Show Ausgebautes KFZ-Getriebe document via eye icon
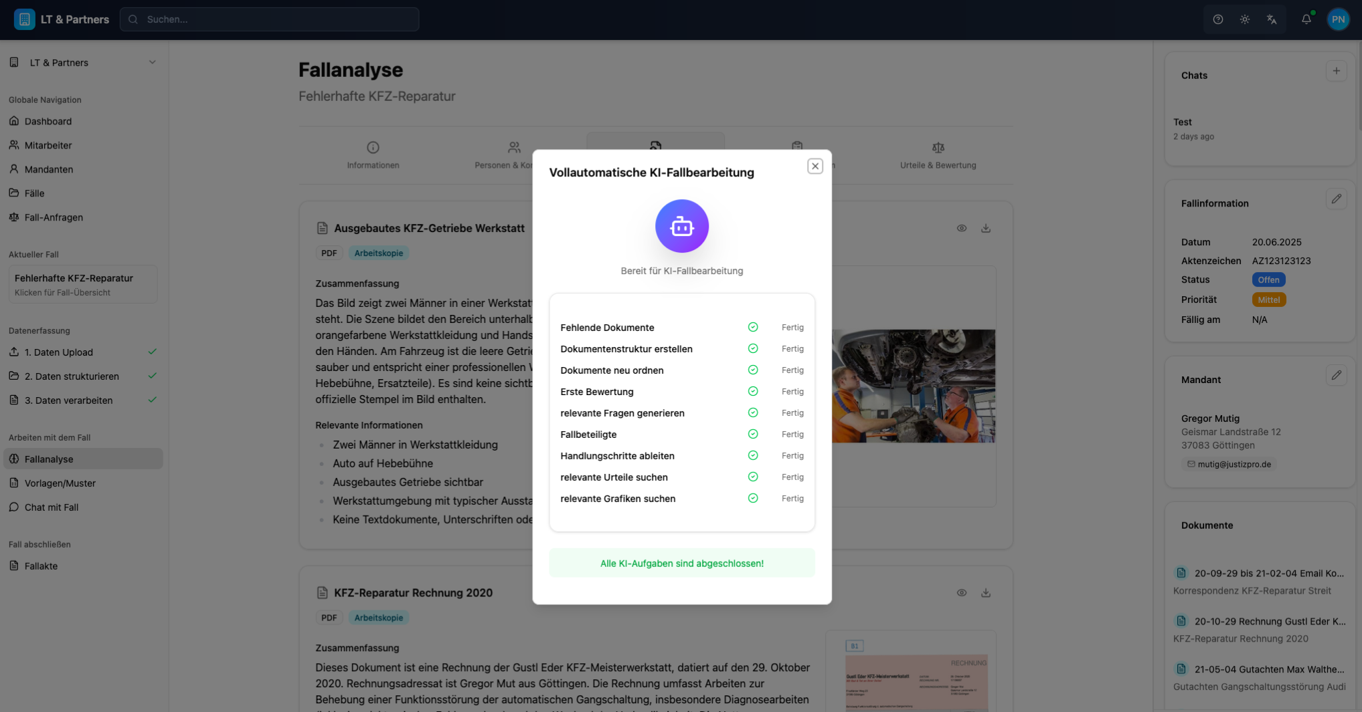Image resolution: width=1362 pixels, height=712 pixels. (x=961, y=228)
